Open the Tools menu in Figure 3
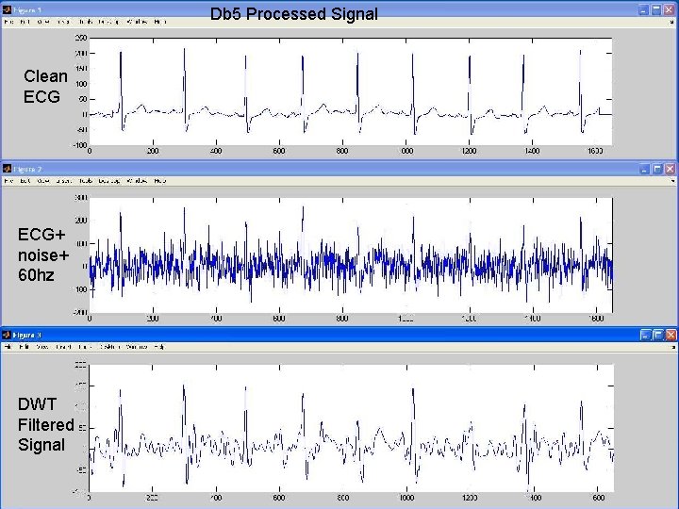Viewport: 679px width, 509px height. coord(85,347)
